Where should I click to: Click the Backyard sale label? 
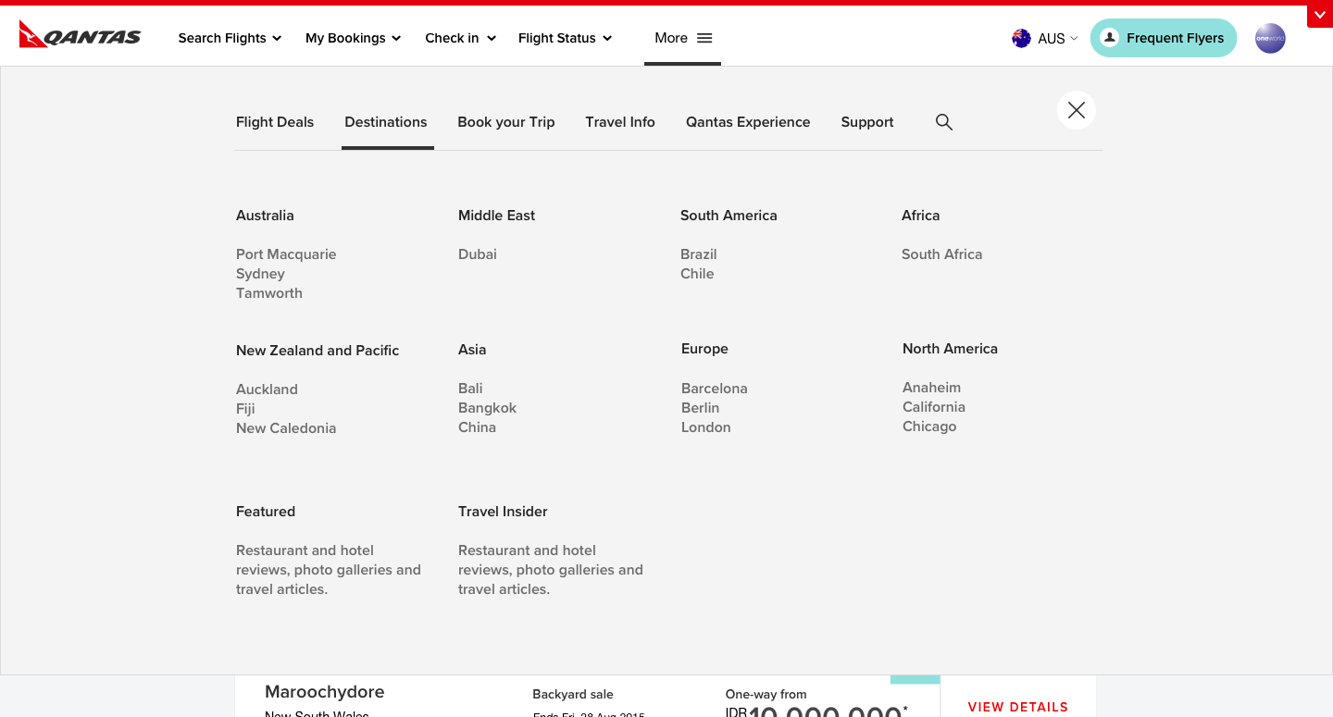click(573, 695)
